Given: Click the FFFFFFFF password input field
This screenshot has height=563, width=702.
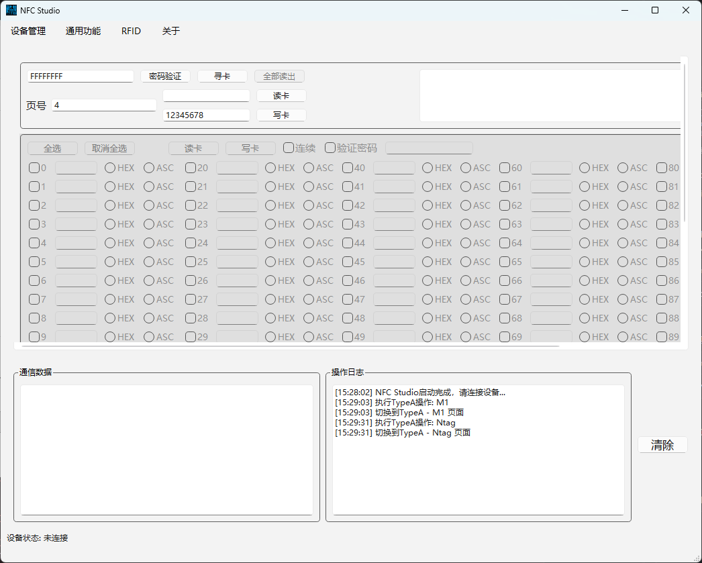Looking at the screenshot, I should tap(81, 76).
